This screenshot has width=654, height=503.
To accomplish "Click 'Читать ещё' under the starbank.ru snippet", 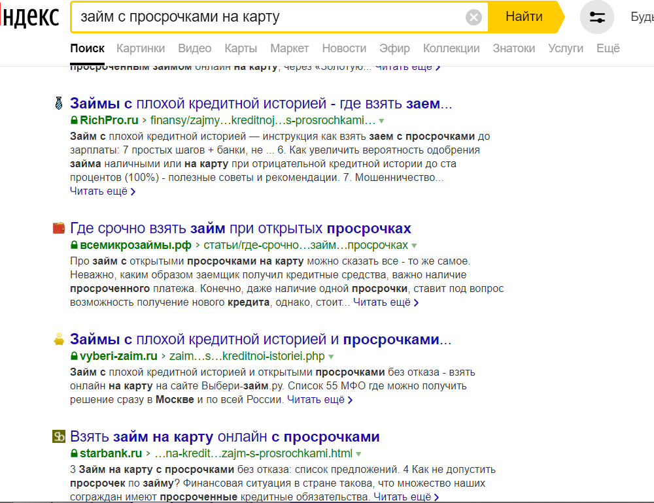I will tap(406, 496).
